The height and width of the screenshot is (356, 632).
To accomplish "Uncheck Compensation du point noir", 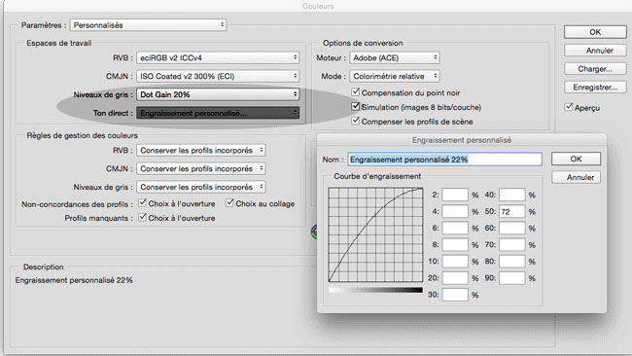I will (x=356, y=92).
